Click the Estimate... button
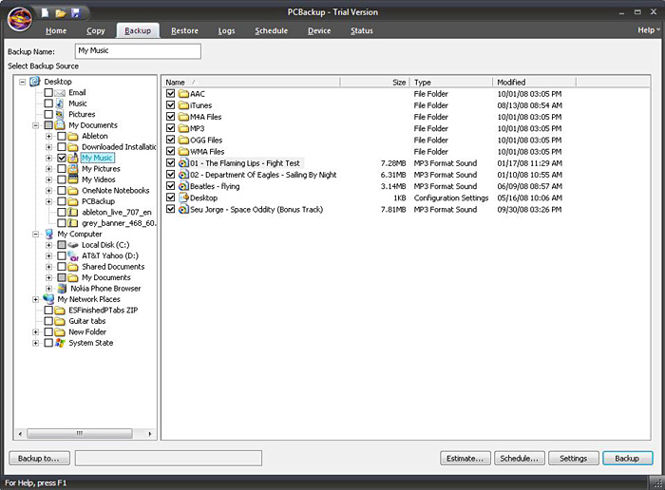Screen dimensions: 665x490 [x=465, y=459]
